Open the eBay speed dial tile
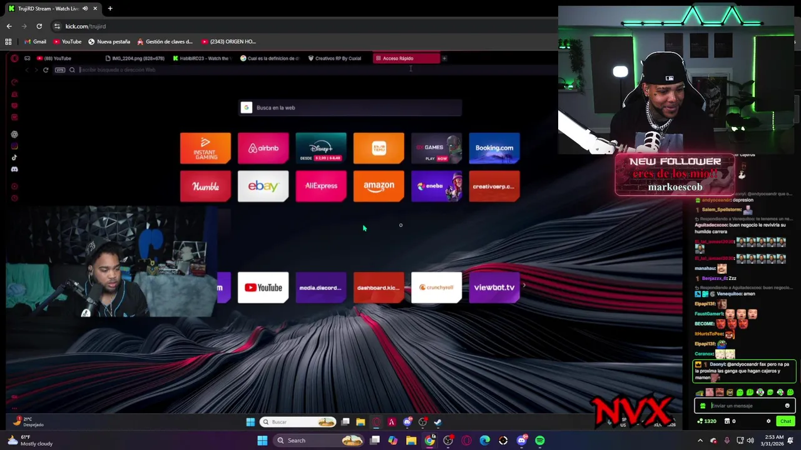The width and height of the screenshot is (801, 450). click(x=263, y=186)
